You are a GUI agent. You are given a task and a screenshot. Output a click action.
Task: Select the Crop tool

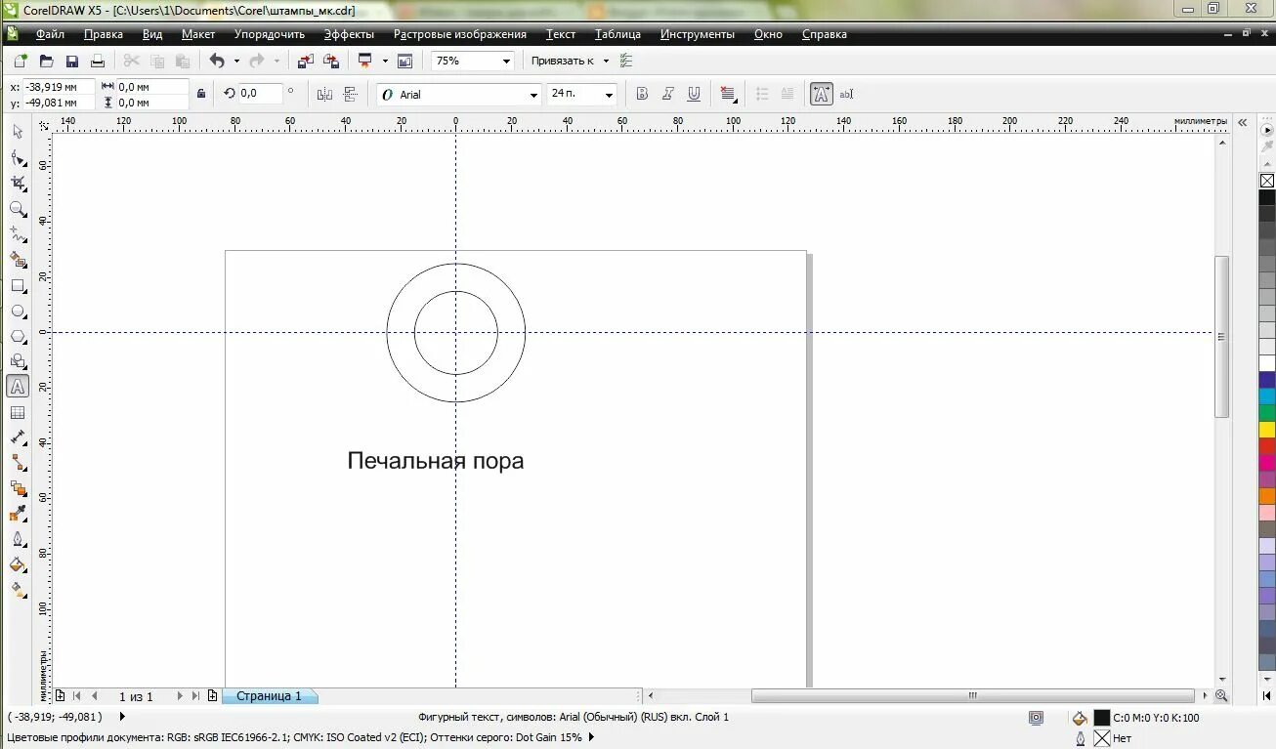[18, 183]
